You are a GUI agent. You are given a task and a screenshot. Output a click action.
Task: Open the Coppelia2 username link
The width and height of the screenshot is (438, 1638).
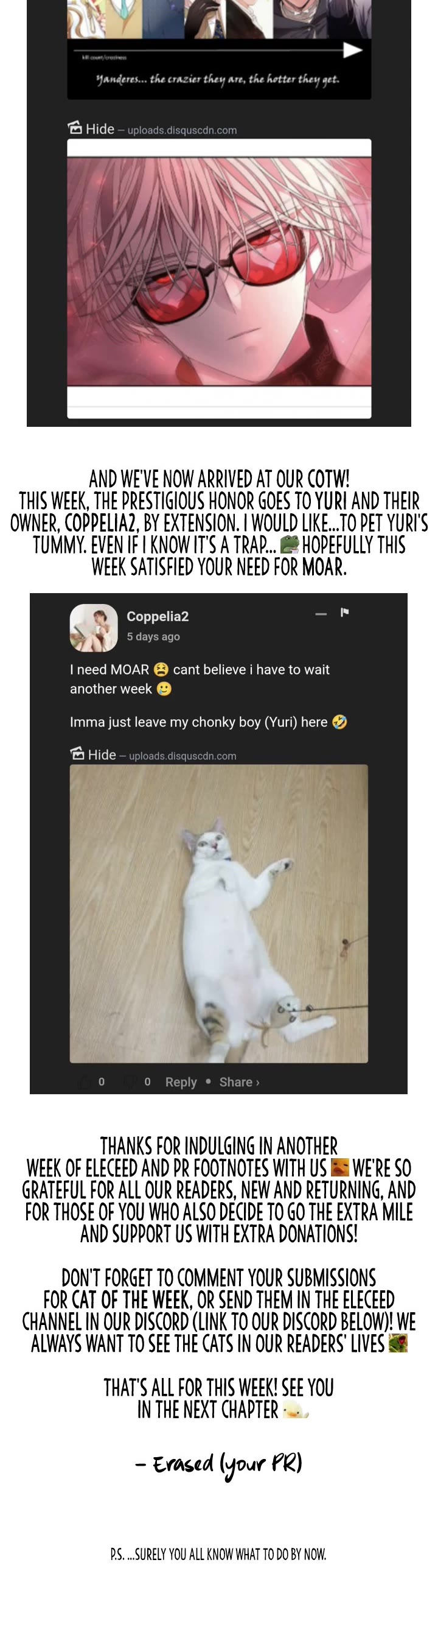coord(158,616)
